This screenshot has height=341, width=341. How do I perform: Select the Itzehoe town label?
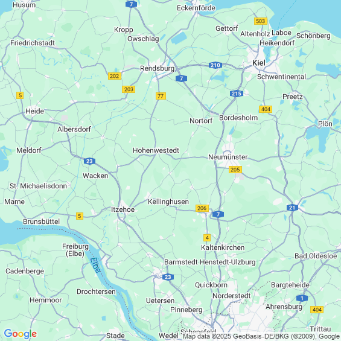(123, 209)
